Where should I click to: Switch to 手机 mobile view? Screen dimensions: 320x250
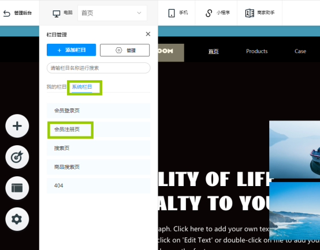(172, 13)
